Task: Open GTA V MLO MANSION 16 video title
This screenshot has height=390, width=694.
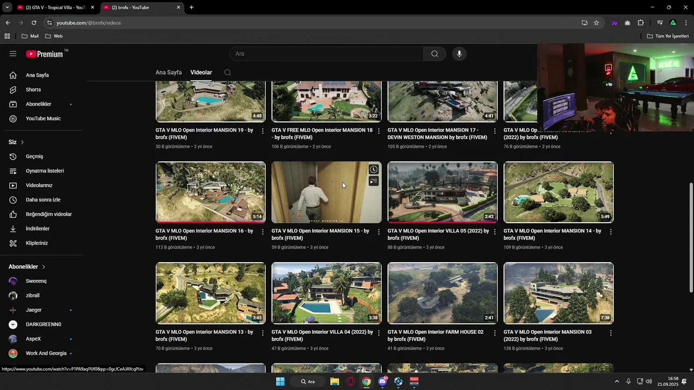Action: 204,235
